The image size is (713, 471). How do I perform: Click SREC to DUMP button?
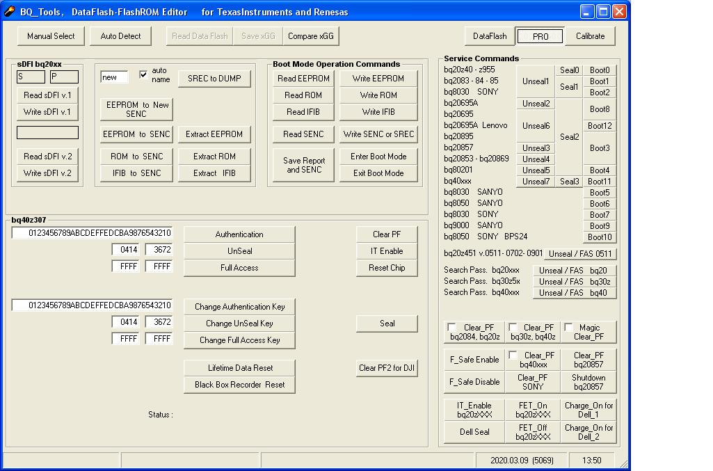[x=214, y=78]
